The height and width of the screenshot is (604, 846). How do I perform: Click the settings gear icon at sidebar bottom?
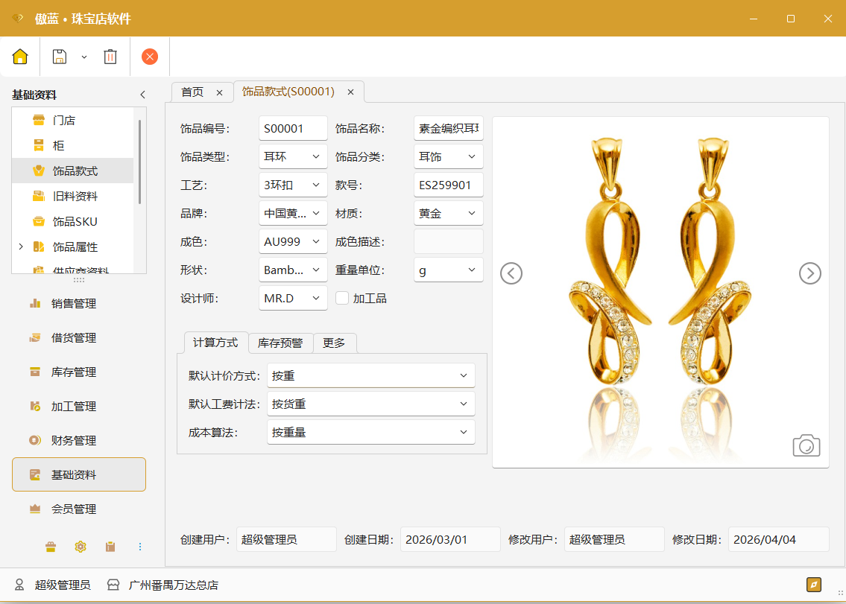(81, 547)
